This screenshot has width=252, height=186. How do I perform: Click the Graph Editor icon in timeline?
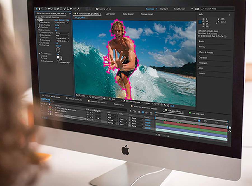tap(151, 113)
